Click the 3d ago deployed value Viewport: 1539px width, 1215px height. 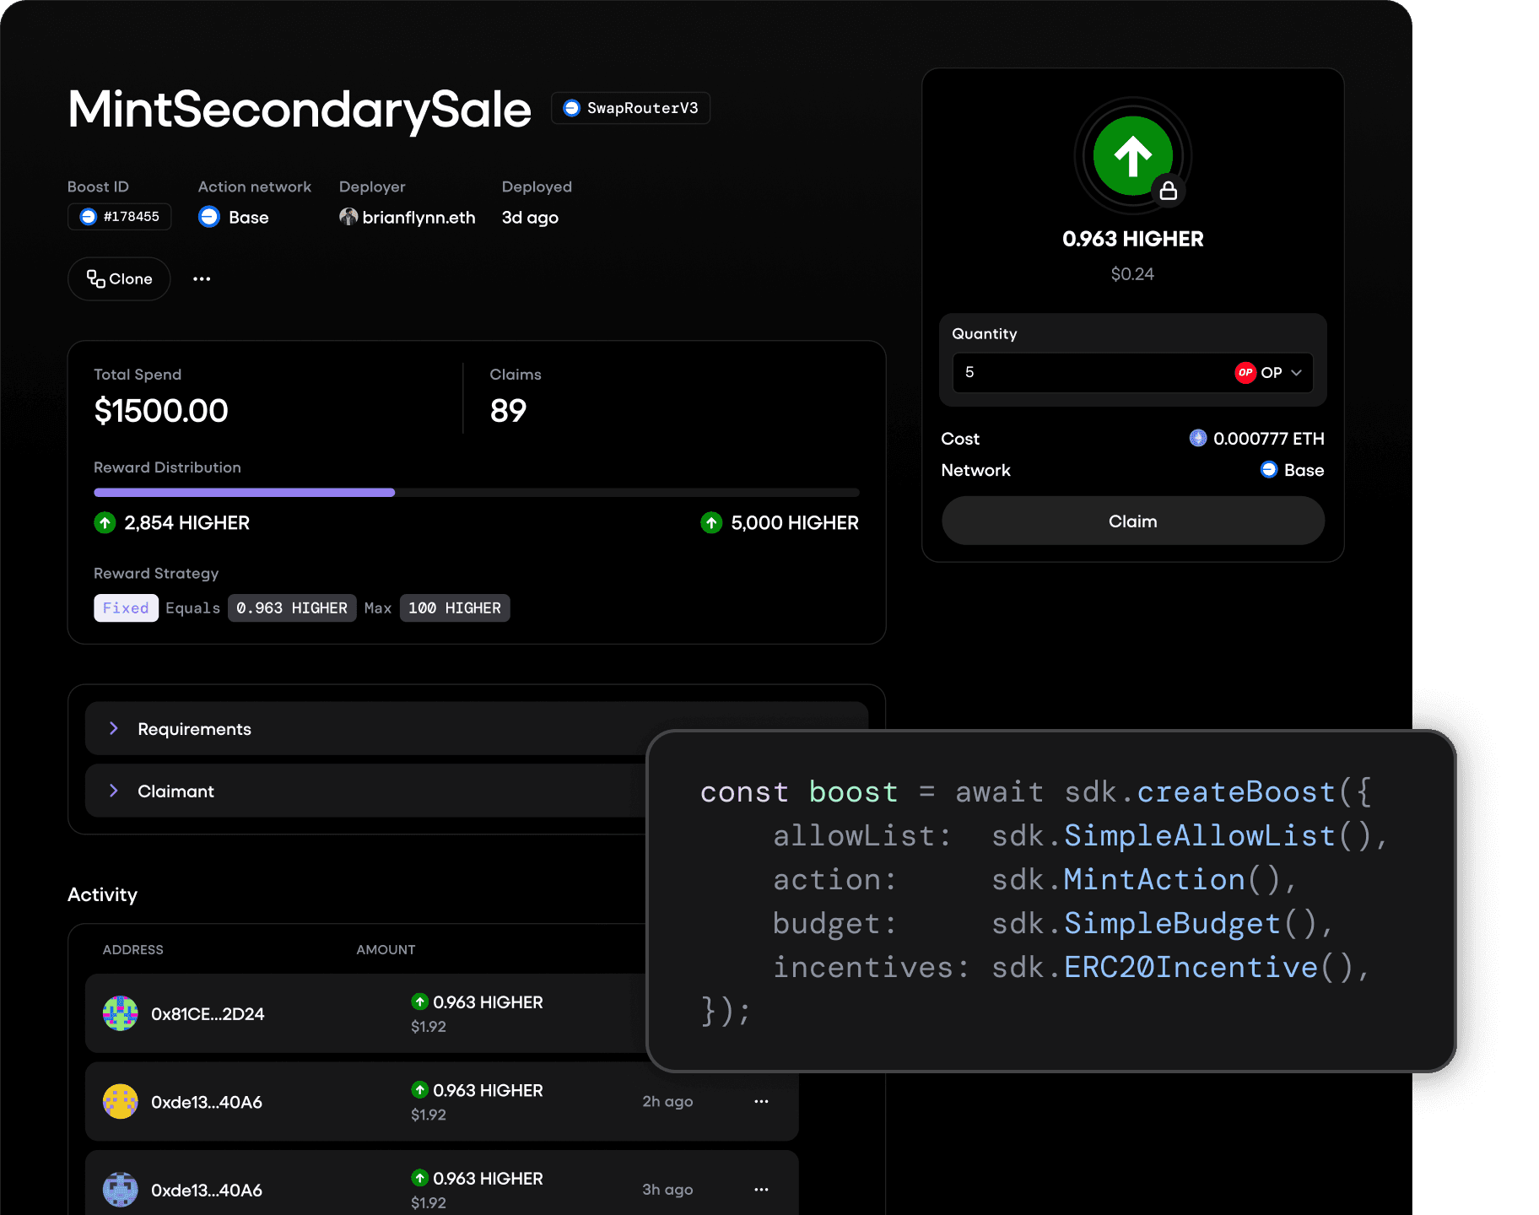(x=530, y=218)
